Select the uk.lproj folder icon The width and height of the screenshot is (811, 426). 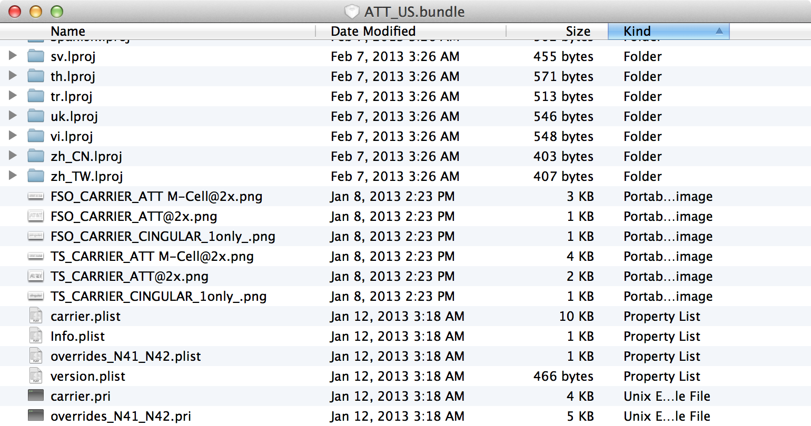36,116
